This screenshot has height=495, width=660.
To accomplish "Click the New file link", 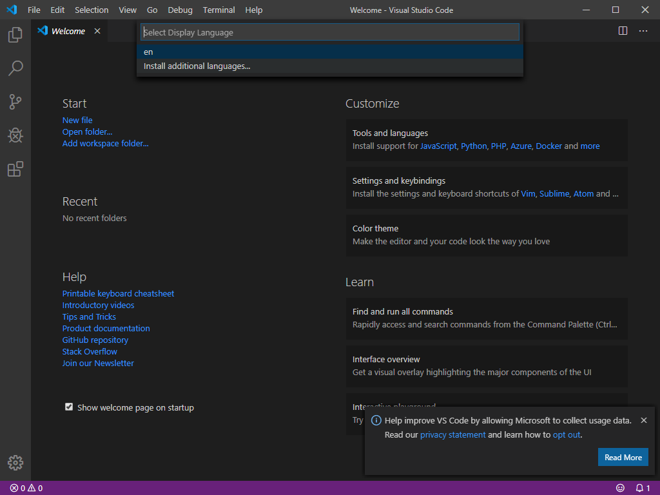I will 77,120.
